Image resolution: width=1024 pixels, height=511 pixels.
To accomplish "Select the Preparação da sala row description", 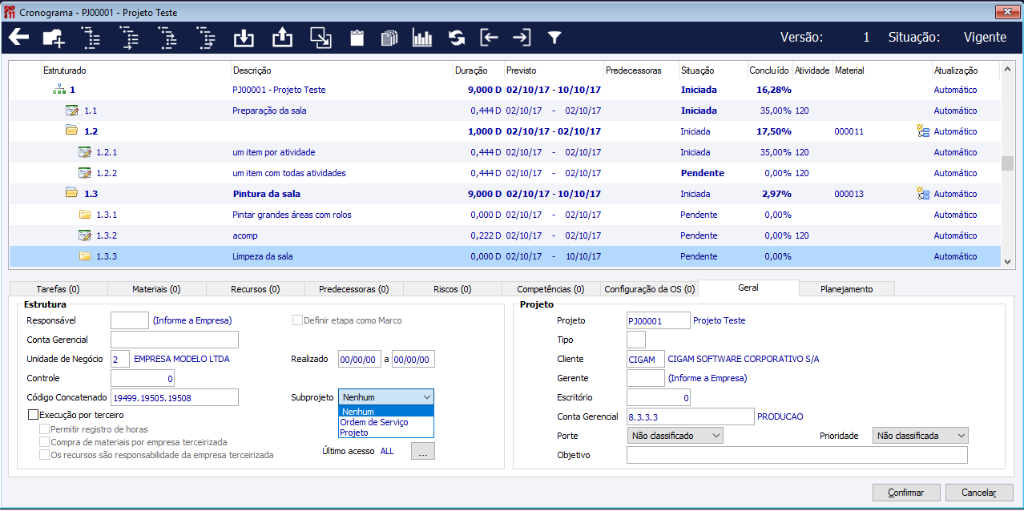I will (x=269, y=111).
